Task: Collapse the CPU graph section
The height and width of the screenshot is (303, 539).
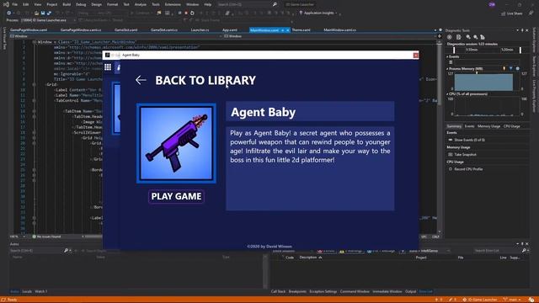Action: (x=447, y=93)
